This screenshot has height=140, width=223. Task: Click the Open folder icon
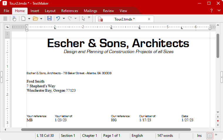36,18
